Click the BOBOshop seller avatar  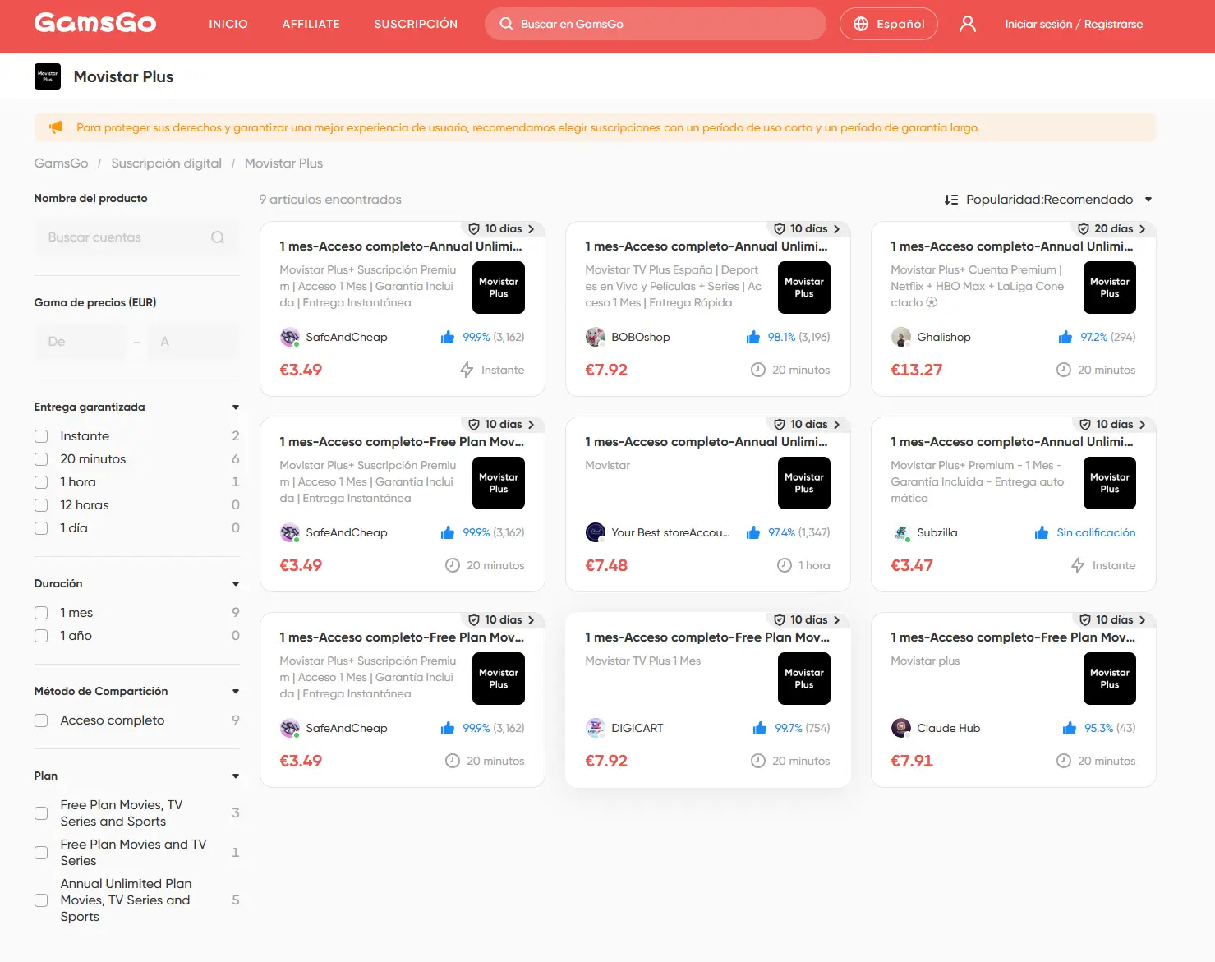pyautogui.click(x=595, y=337)
